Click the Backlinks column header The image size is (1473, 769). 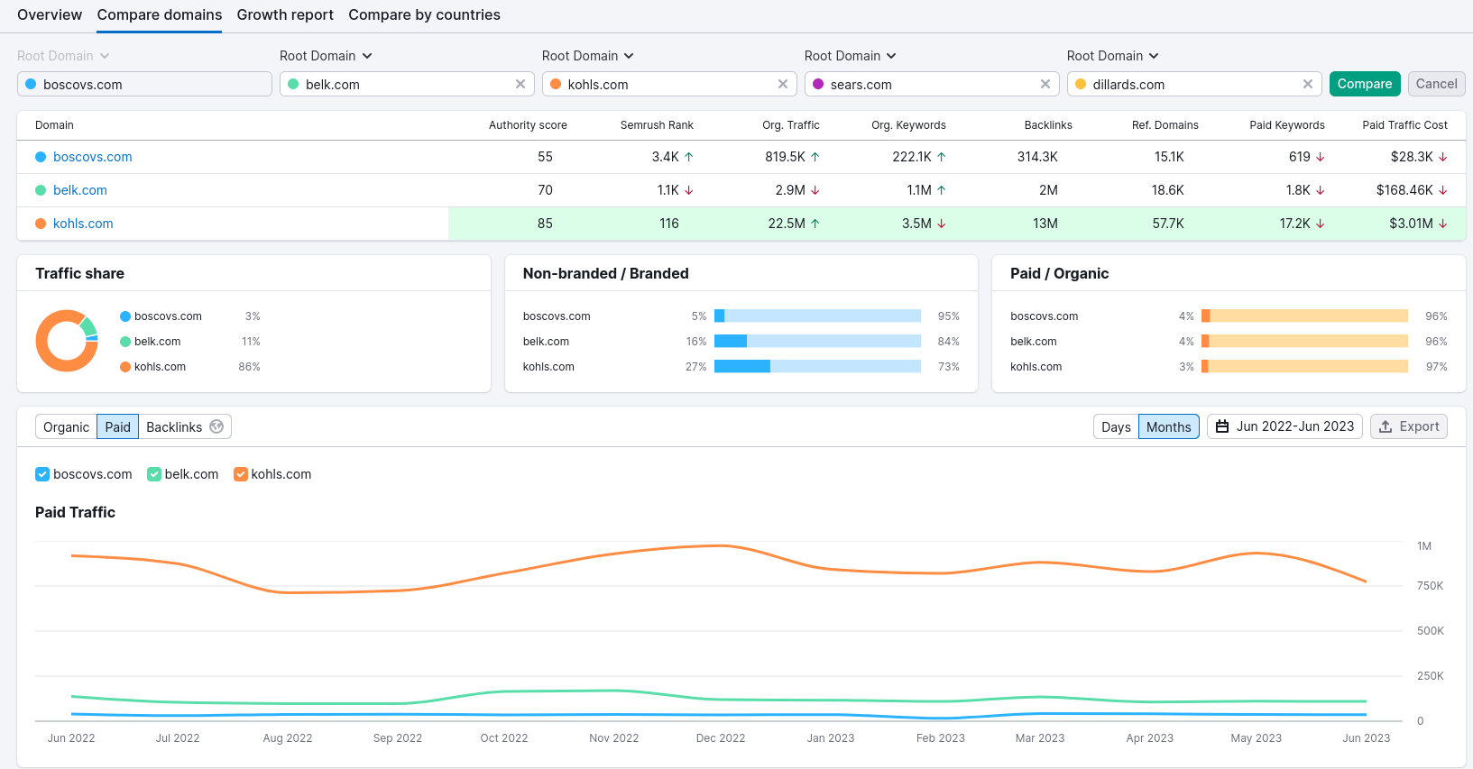[x=1048, y=125]
